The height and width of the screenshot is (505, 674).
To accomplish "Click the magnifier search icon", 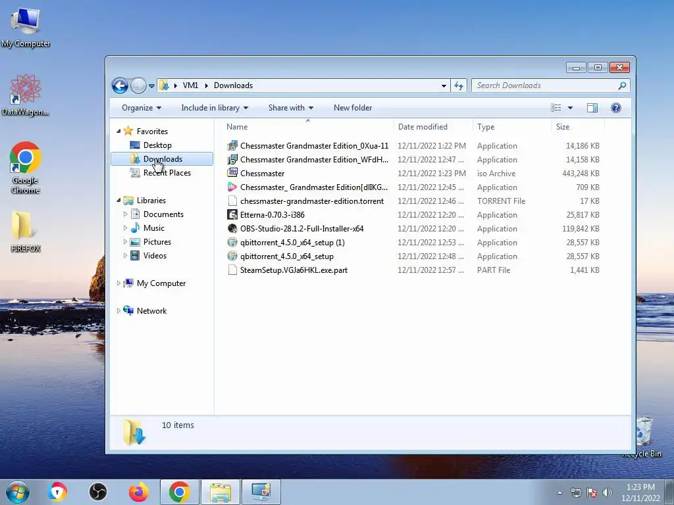I will (x=622, y=85).
